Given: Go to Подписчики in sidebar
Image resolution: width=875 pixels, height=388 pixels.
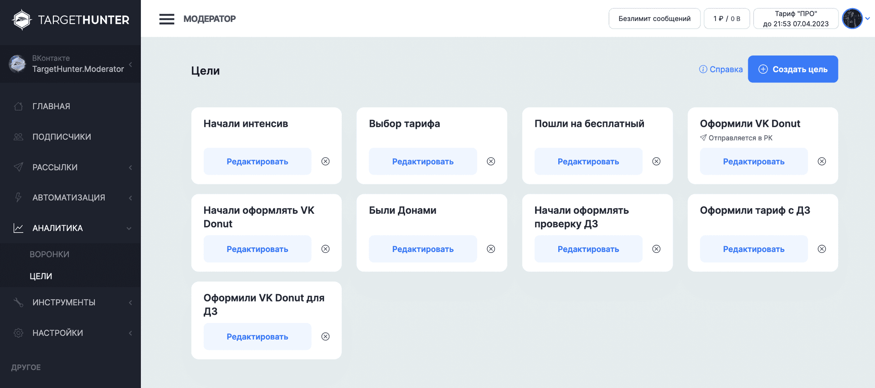Looking at the screenshot, I should [62, 137].
